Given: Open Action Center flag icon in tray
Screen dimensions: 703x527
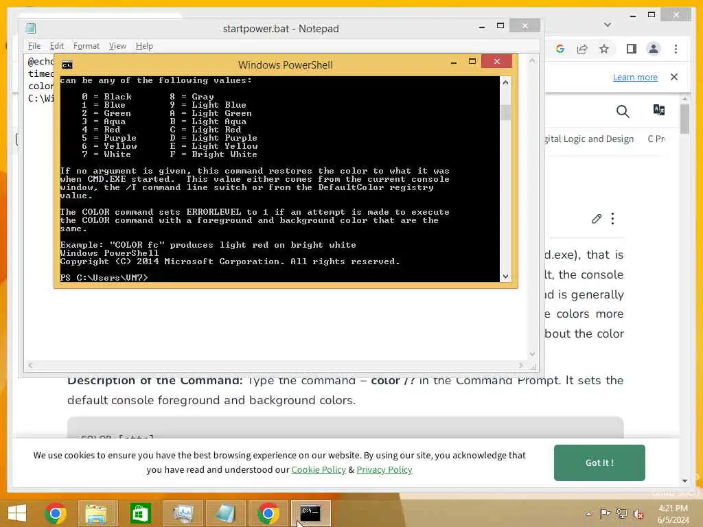Looking at the screenshot, I should click(x=605, y=513).
